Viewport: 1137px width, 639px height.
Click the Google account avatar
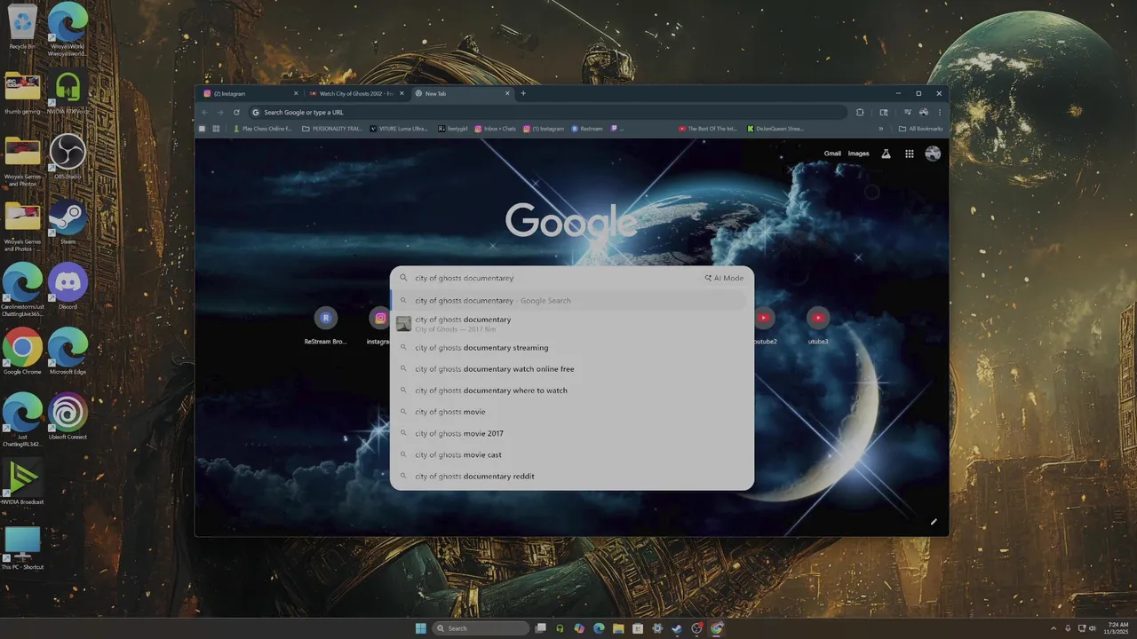point(933,154)
